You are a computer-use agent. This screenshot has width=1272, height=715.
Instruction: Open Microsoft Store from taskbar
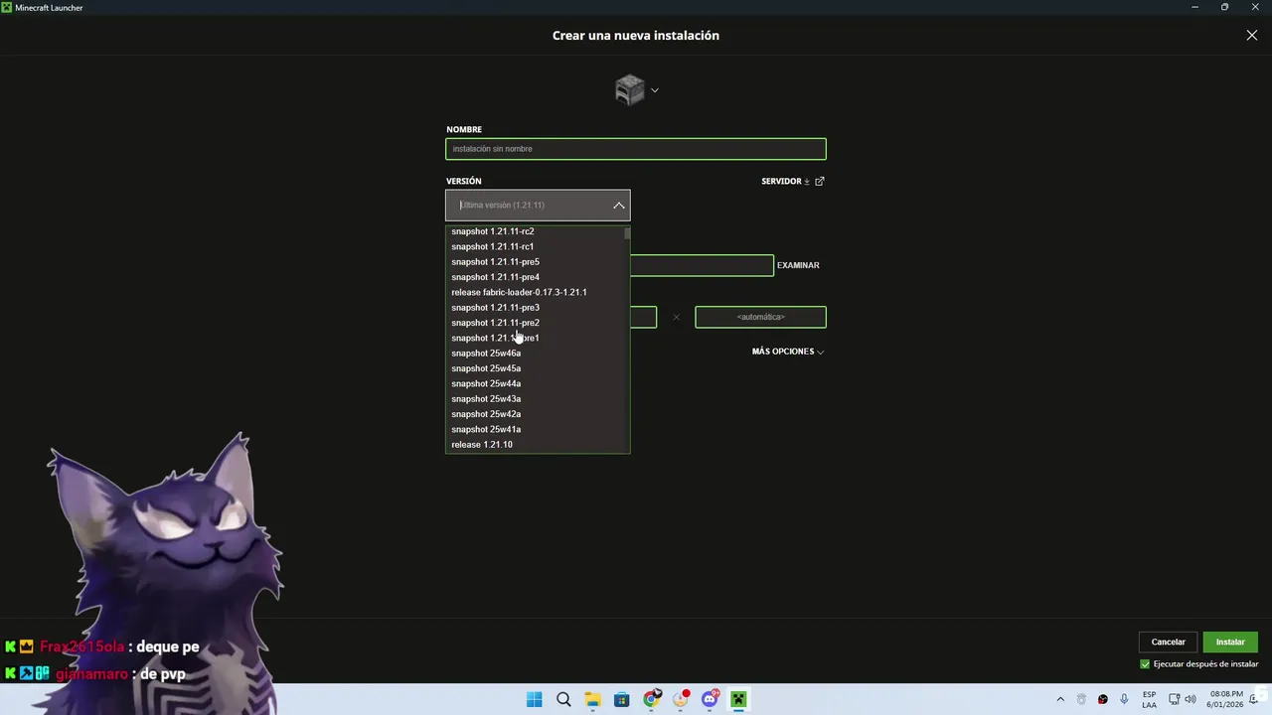coord(622,699)
